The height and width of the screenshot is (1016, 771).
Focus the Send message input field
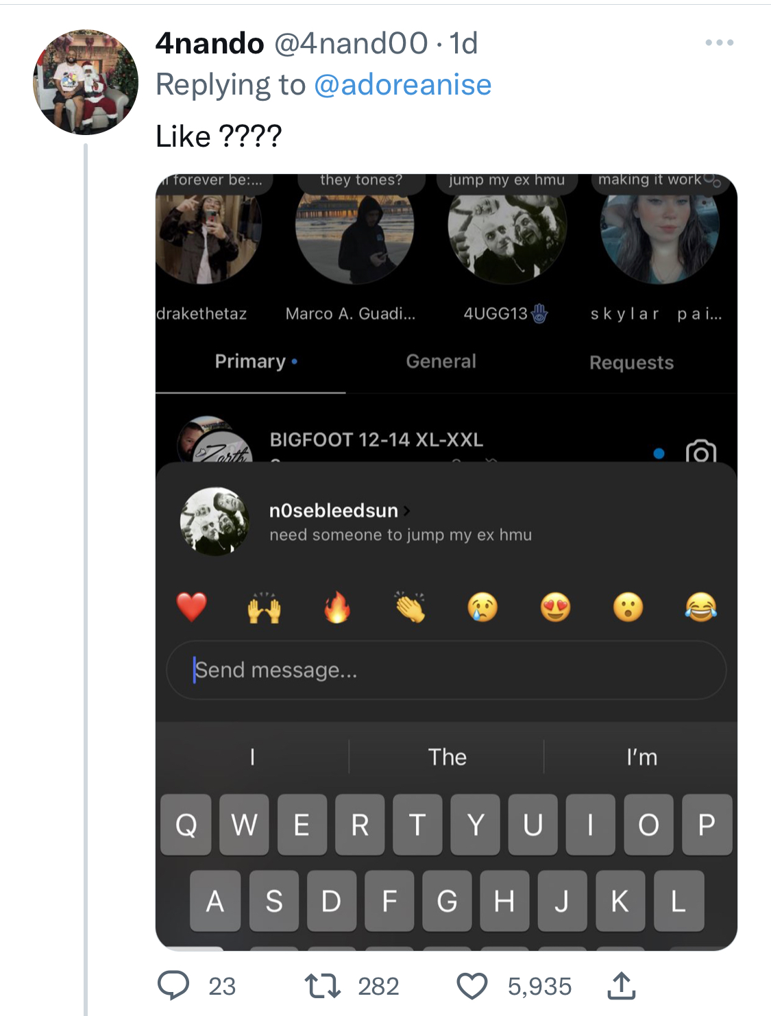click(446, 670)
